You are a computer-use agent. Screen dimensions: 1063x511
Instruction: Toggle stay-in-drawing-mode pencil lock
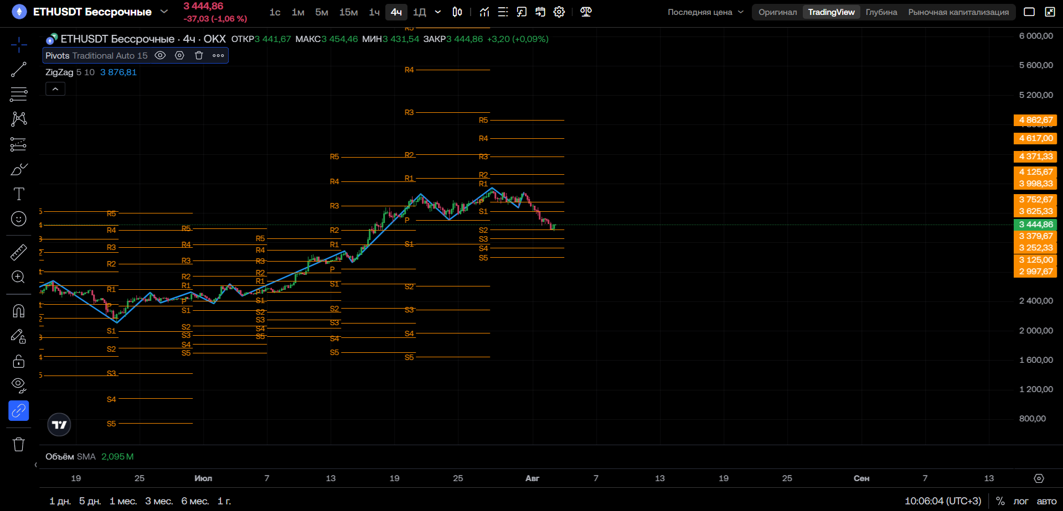19,336
